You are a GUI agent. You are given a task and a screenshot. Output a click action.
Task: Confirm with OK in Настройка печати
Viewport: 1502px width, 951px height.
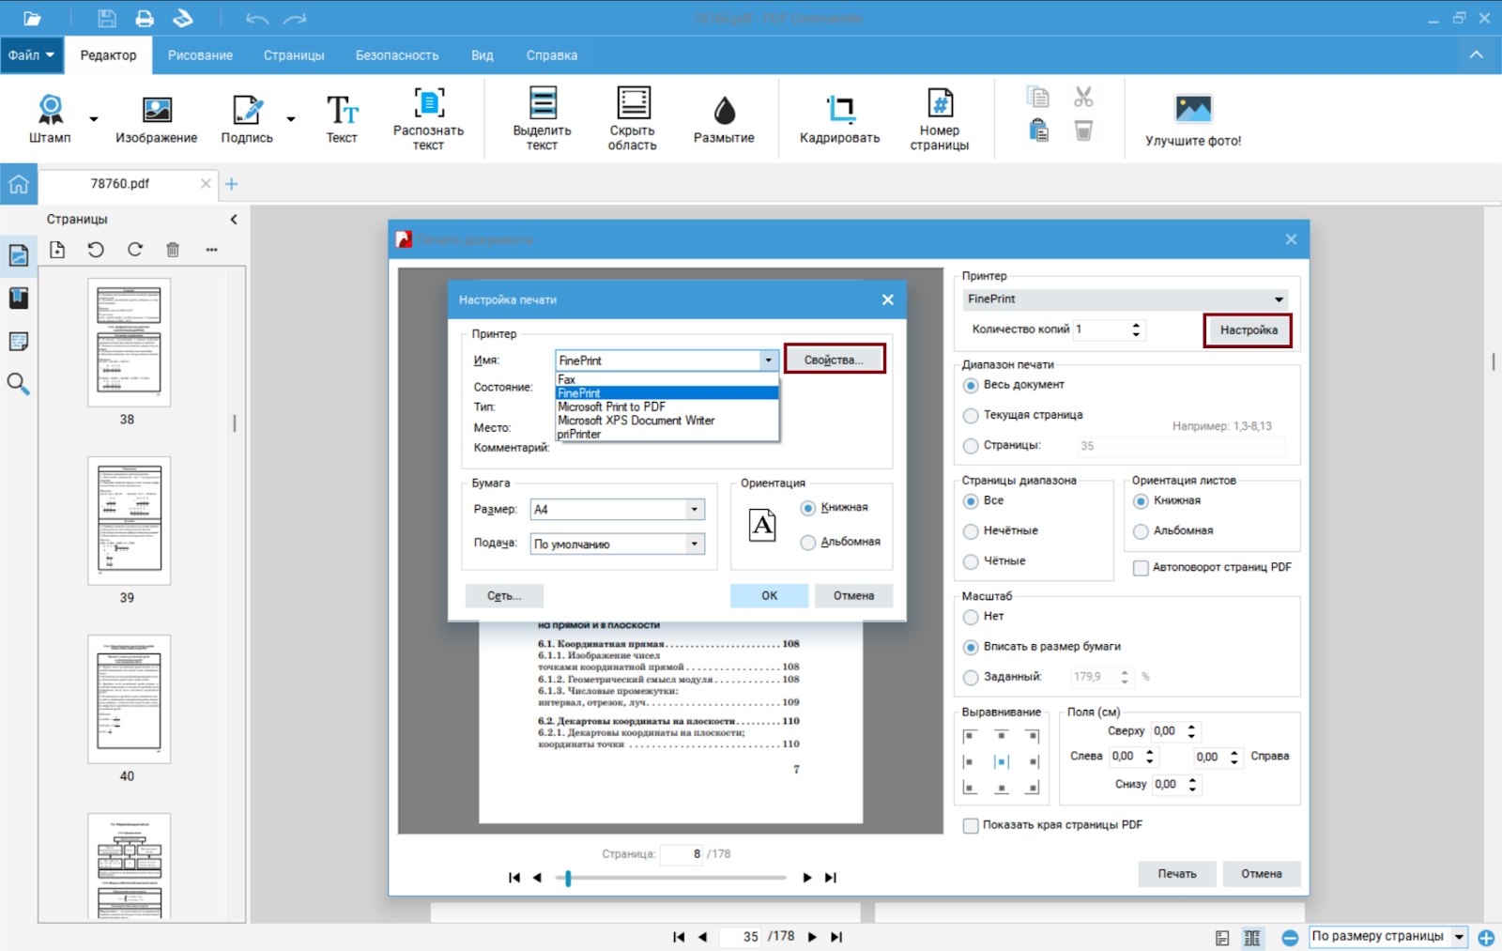pos(769,596)
